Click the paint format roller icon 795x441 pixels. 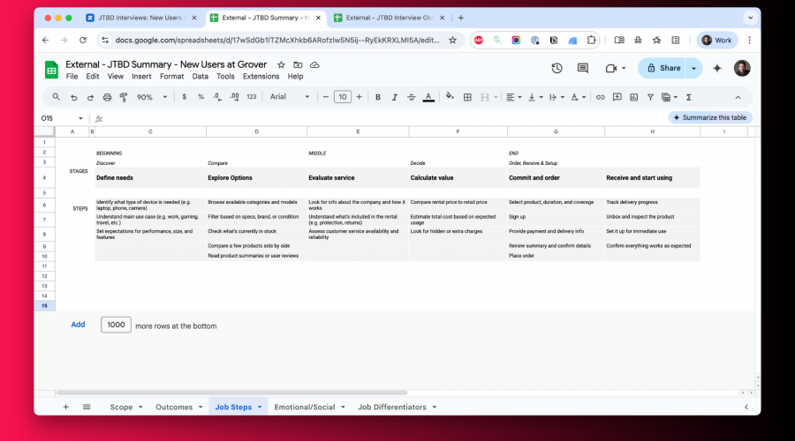pyautogui.click(x=123, y=97)
